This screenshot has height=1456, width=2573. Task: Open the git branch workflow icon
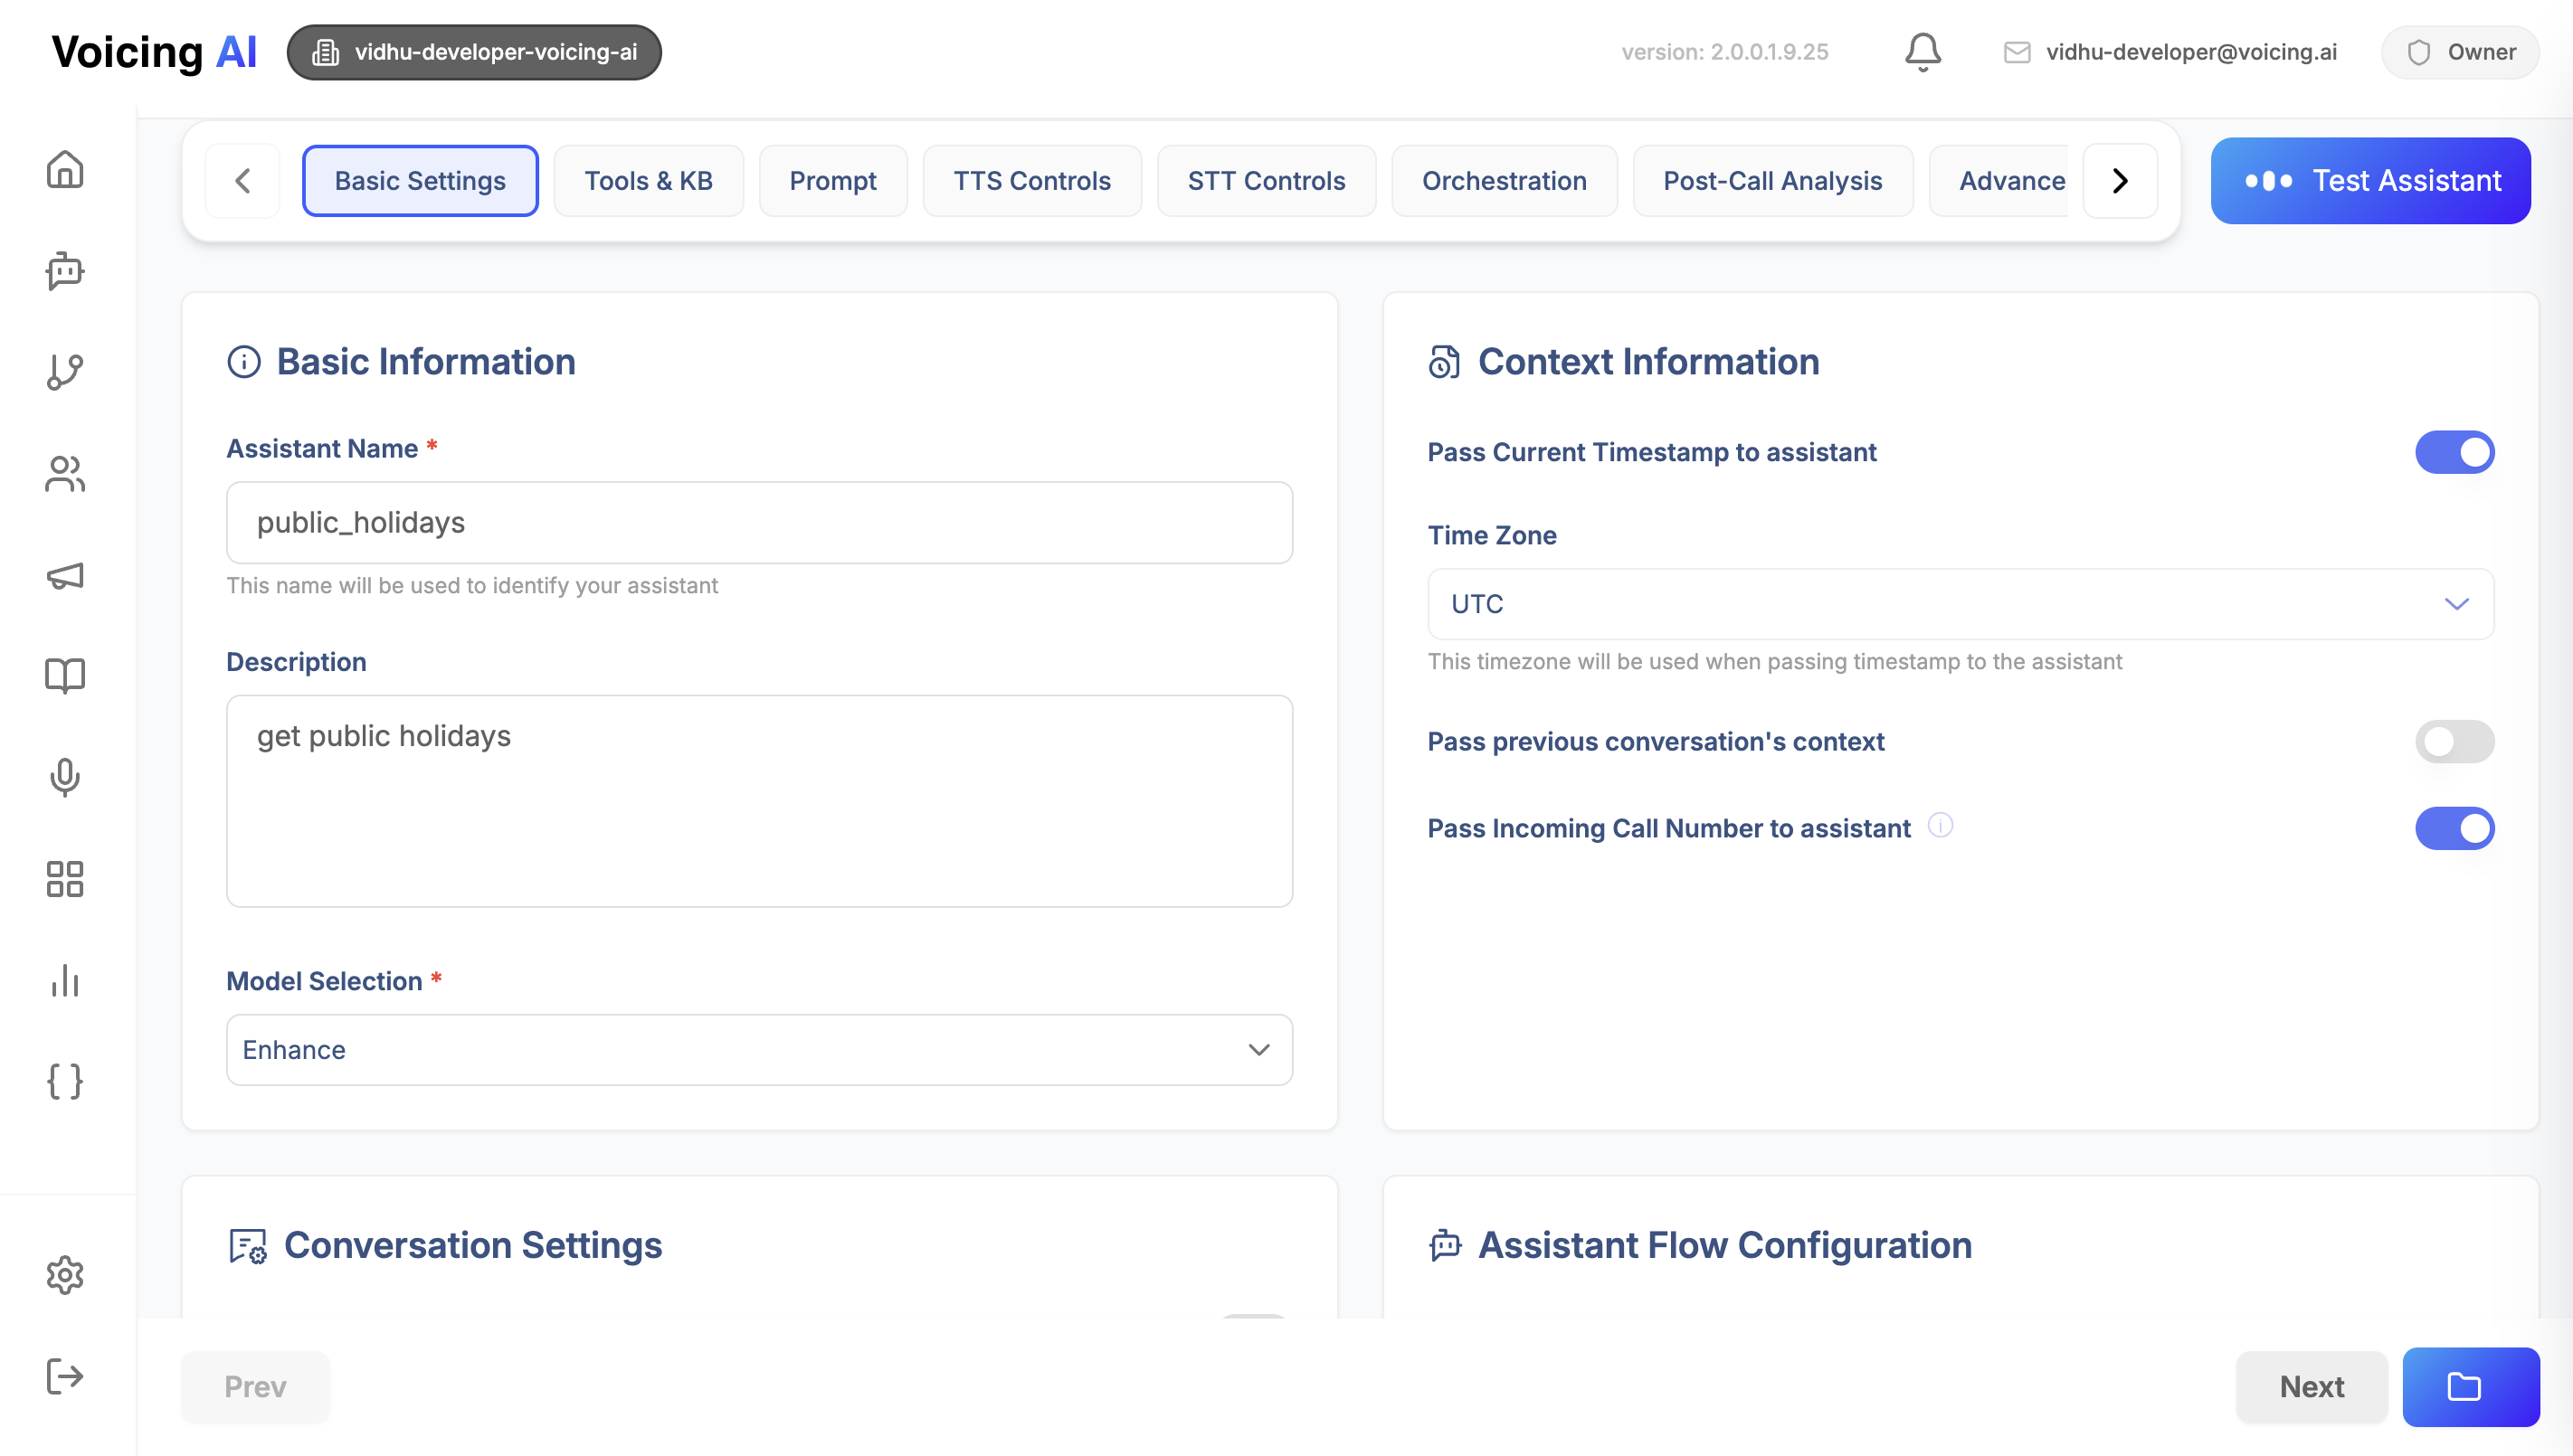pos(65,372)
